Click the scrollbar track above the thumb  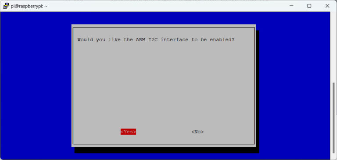tap(333, 47)
